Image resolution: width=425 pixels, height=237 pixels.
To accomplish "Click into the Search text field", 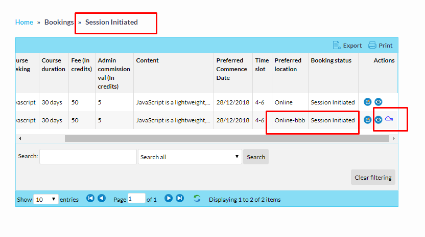I will (88, 157).
